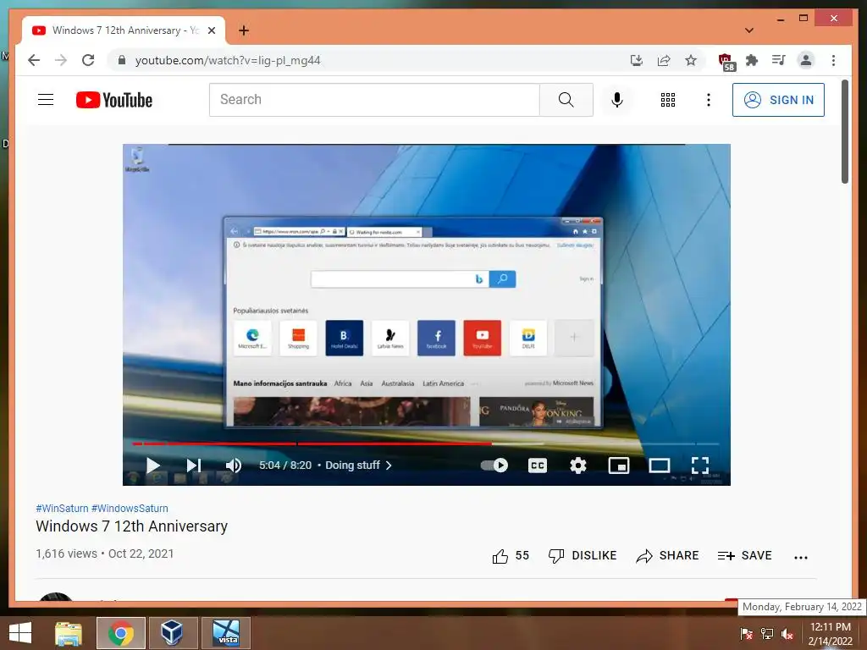Seek on the red video progress bar
The image size is (867, 650).
tap(312, 443)
